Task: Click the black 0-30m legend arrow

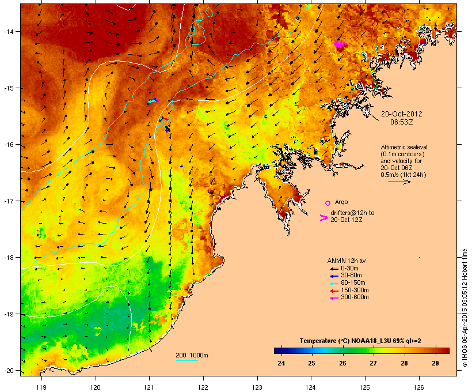Action: tap(334, 269)
